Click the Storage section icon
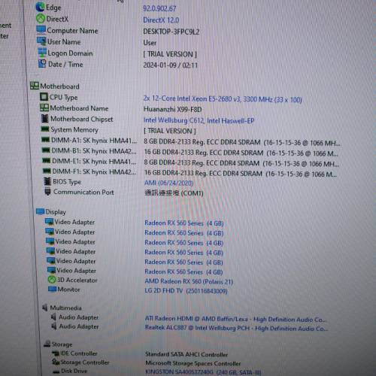The image size is (376, 376). pyautogui.click(x=47, y=344)
